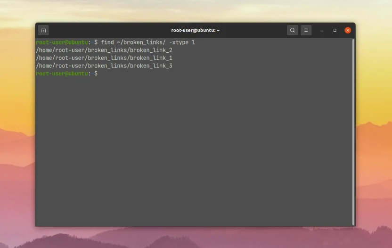Minimize the terminal window

322,31
